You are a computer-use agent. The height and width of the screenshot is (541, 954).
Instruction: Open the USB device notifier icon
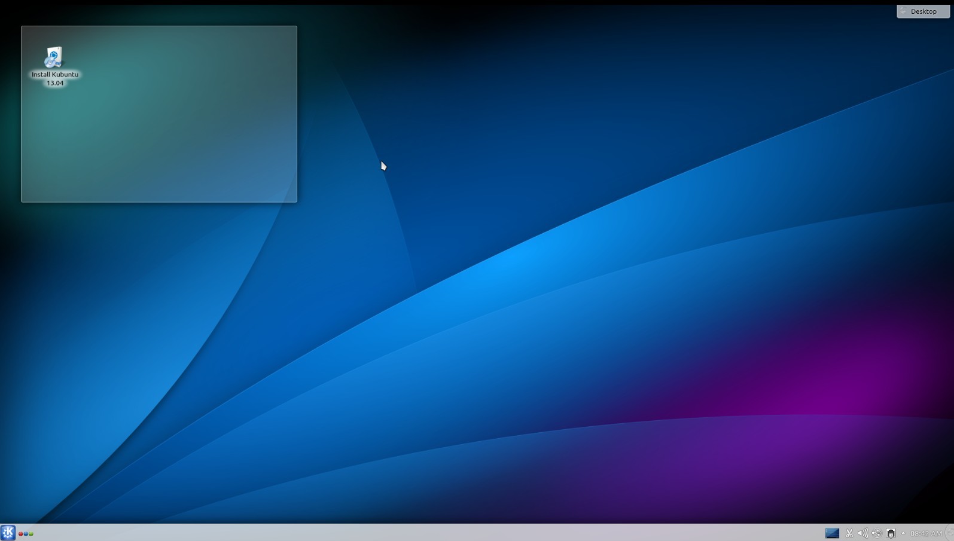877,533
